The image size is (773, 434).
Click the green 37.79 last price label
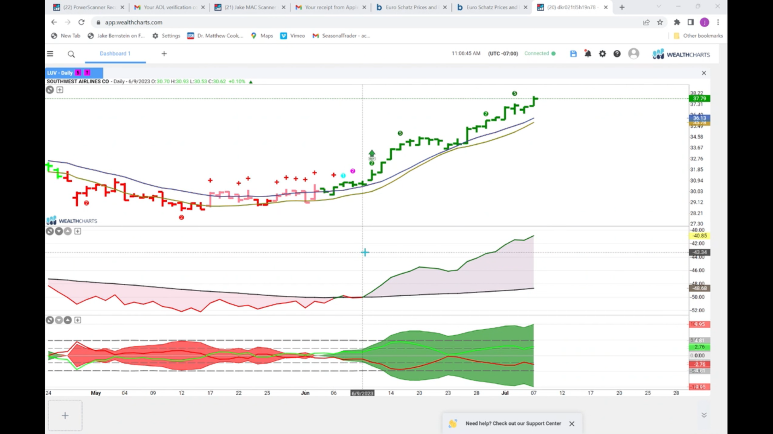(699, 98)
